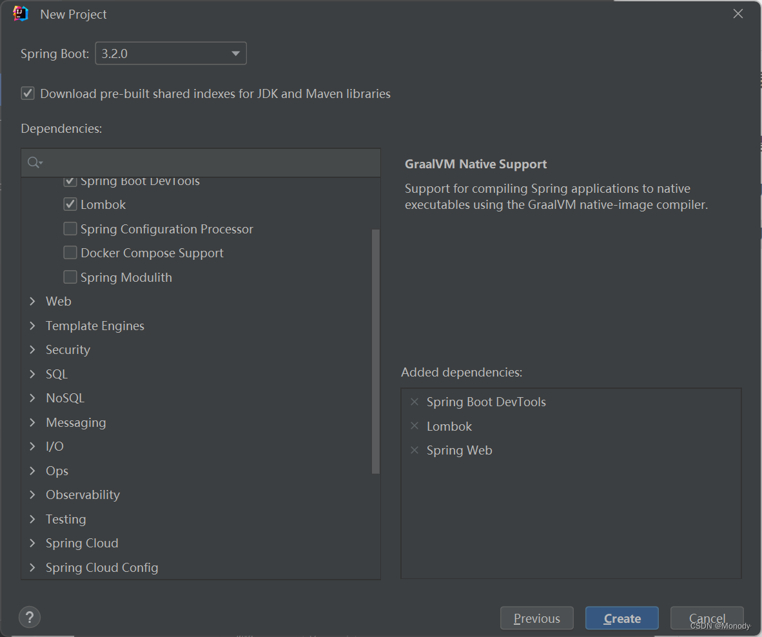
Task: Click the GraalVM Native Support heading
Action: (x=476, y=164)
